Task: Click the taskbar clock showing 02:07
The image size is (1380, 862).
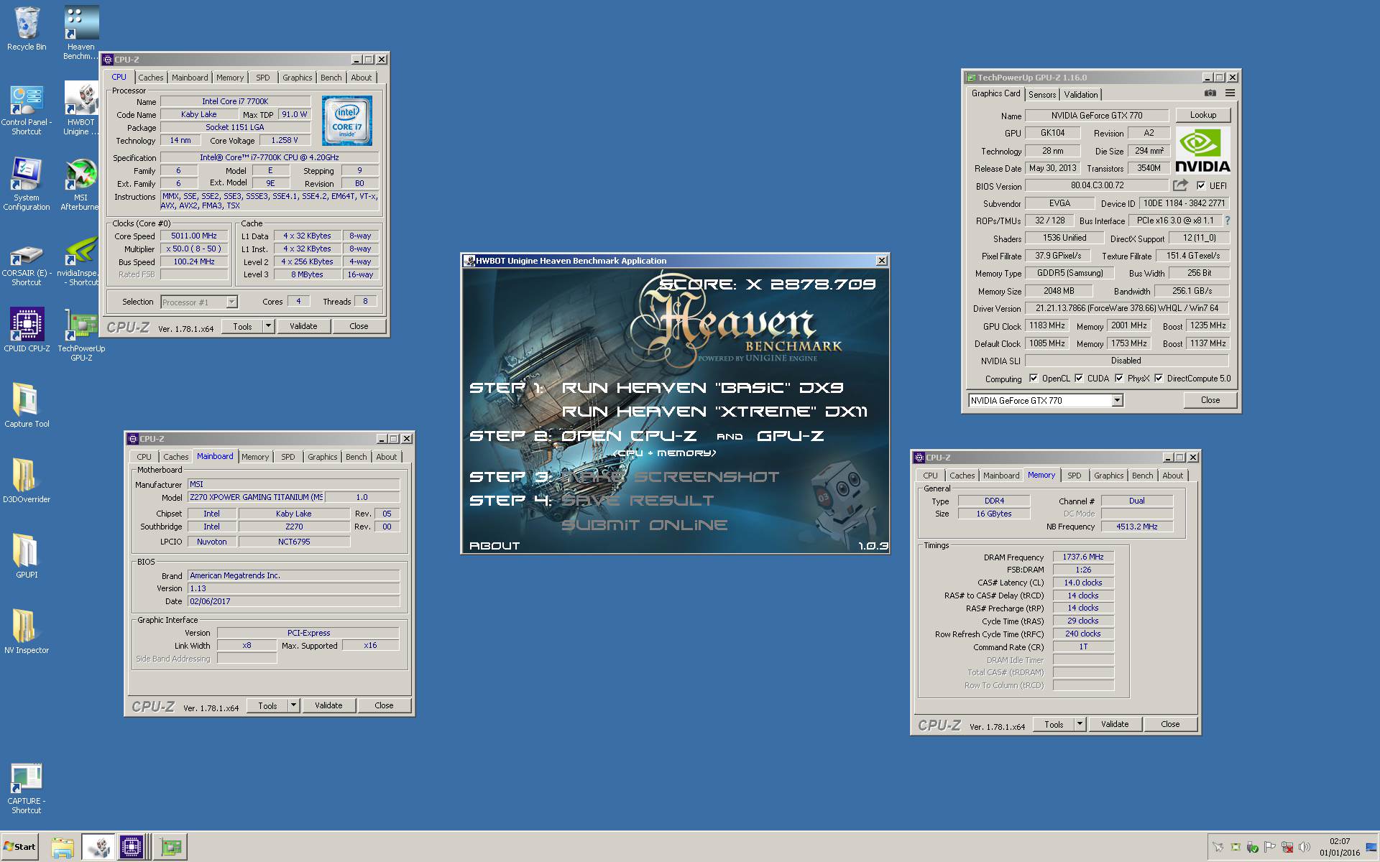Action: click(1340, 847)
